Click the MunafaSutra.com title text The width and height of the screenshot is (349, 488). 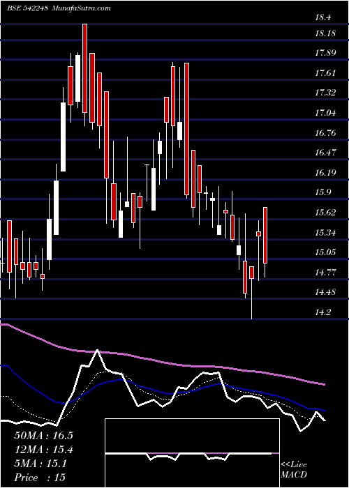click(x=82, y=8)
